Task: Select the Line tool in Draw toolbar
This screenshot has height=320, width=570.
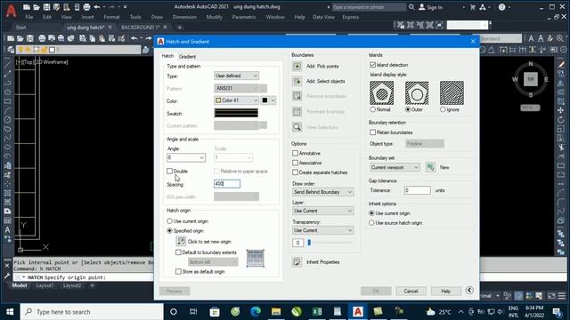Action: pos(7,64)
